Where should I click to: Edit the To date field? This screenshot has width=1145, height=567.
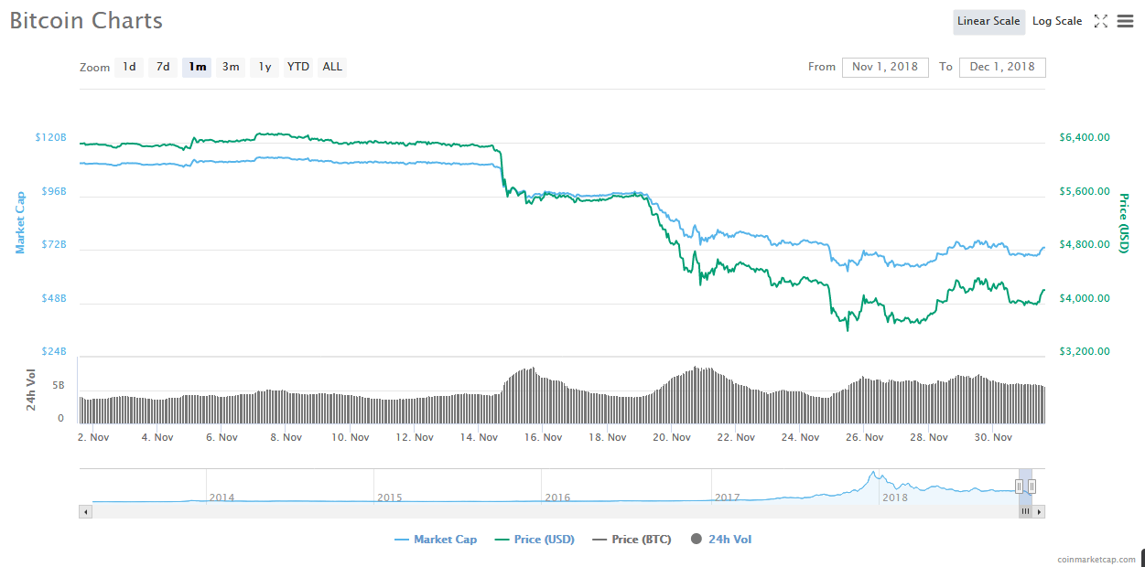(x=1002, y=67)
